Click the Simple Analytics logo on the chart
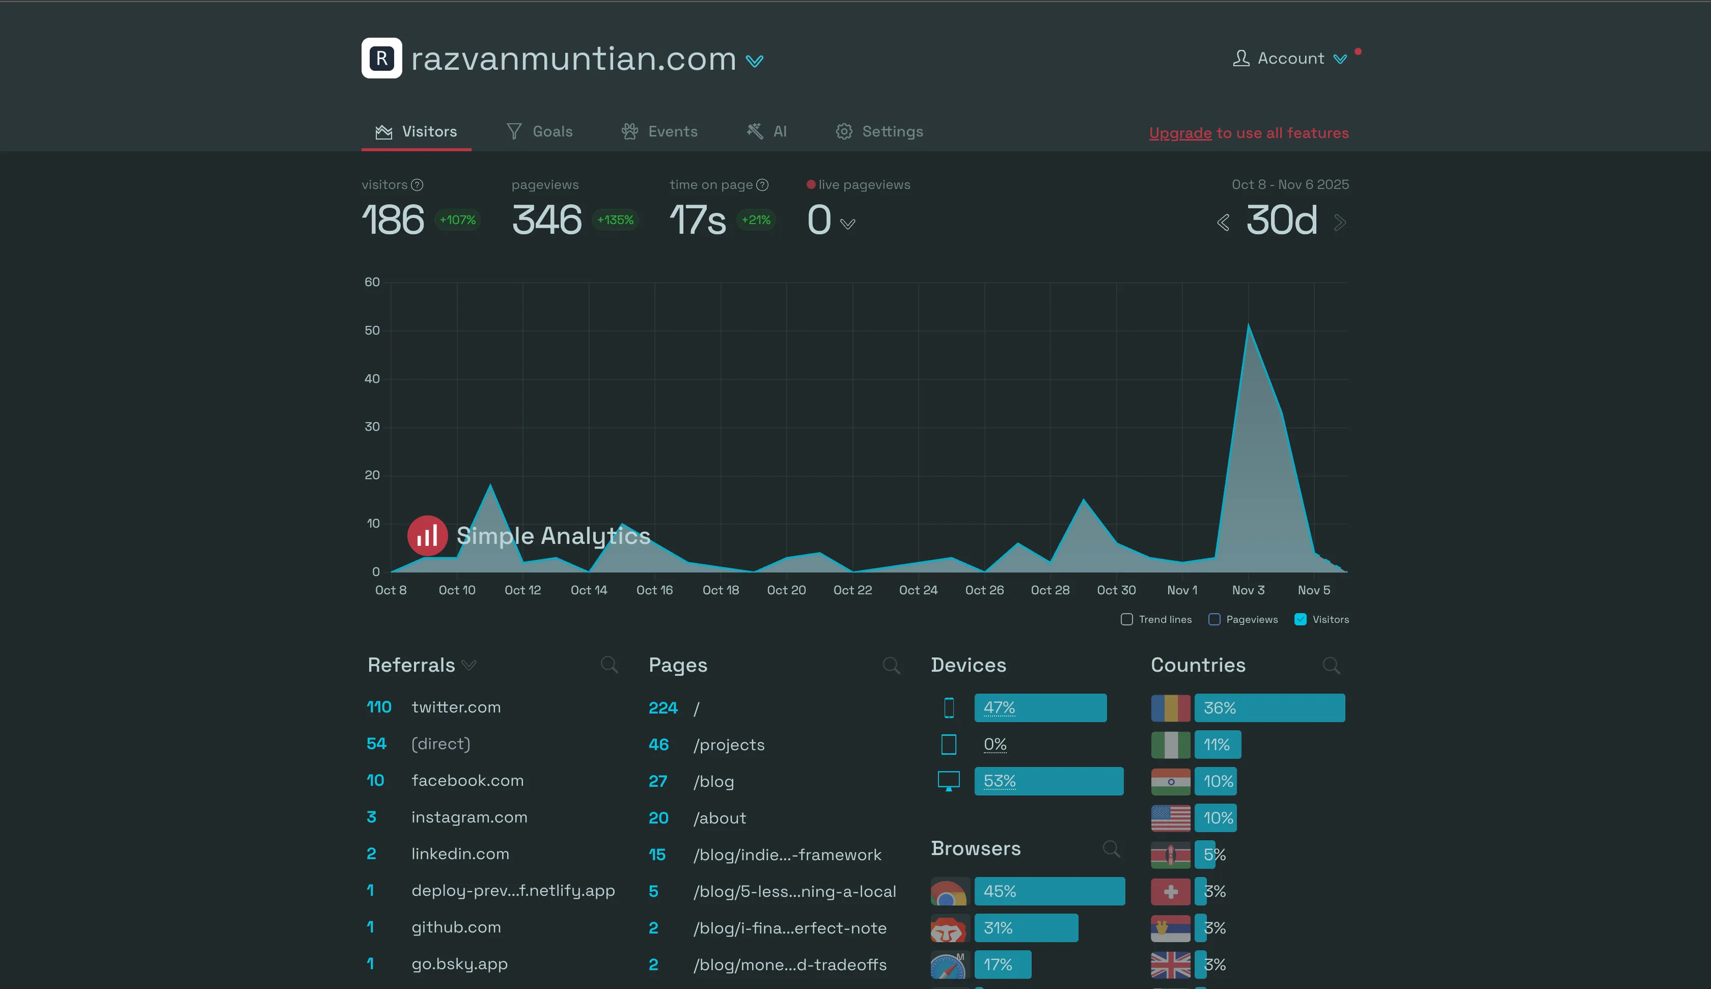The height and width of the screenshot is (989, 1711). pyautogui.click(x=427, y=536)
